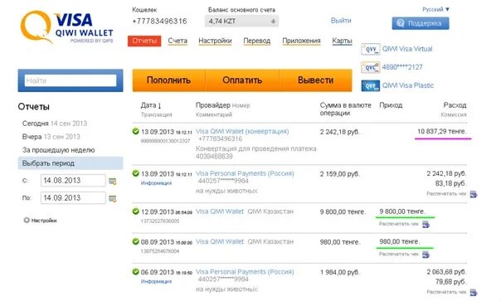Click the Вывести button
This screenshot has height=301, width=501.
tap(316, 80)
